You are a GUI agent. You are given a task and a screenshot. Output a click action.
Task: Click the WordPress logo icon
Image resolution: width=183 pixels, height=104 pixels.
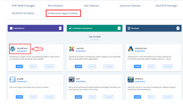[x=12, y=49]
